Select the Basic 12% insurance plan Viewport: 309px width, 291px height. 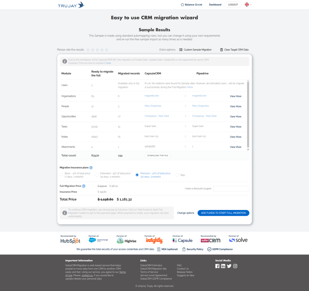(61, 175)
